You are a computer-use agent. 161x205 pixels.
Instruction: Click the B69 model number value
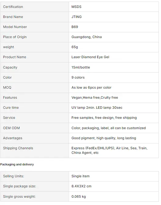75,27
